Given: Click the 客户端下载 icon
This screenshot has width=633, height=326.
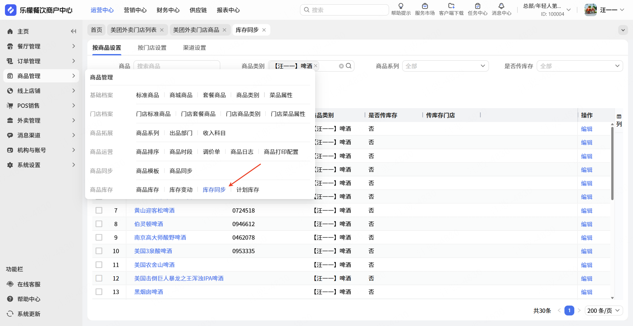Looking at the screenshot, I should pyautogui.click(x=451, y=6).
